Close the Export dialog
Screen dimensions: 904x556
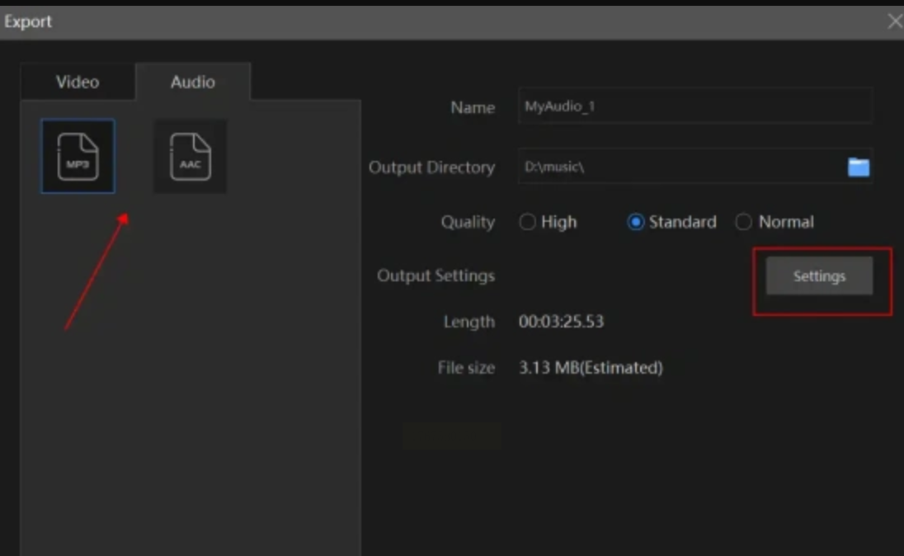click(894, 22)
